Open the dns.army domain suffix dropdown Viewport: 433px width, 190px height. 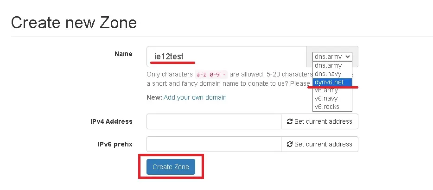coord(332,57)
